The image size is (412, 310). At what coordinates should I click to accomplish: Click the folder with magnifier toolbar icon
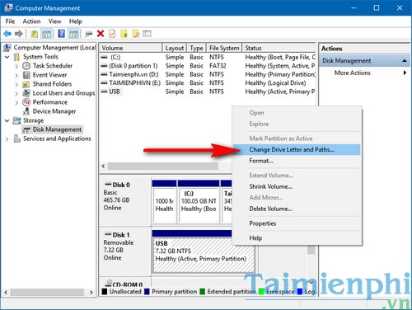coord(136,34)
